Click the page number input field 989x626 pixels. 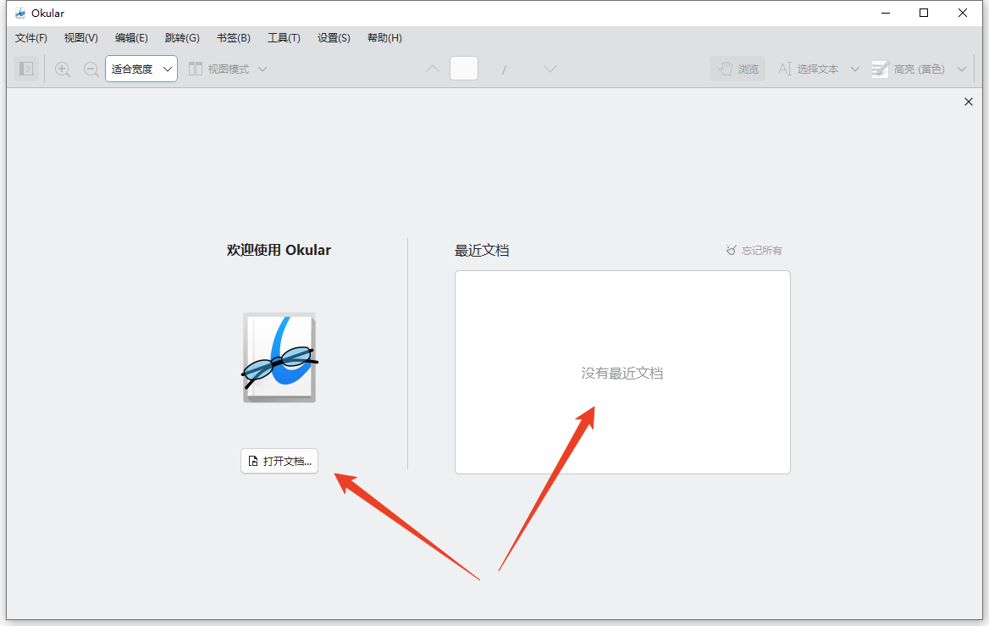click(x=464, y=69)
